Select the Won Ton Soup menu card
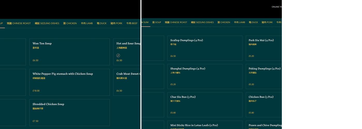Image resolution: width=362 pixels, height=129 pixels. (69, 52)
